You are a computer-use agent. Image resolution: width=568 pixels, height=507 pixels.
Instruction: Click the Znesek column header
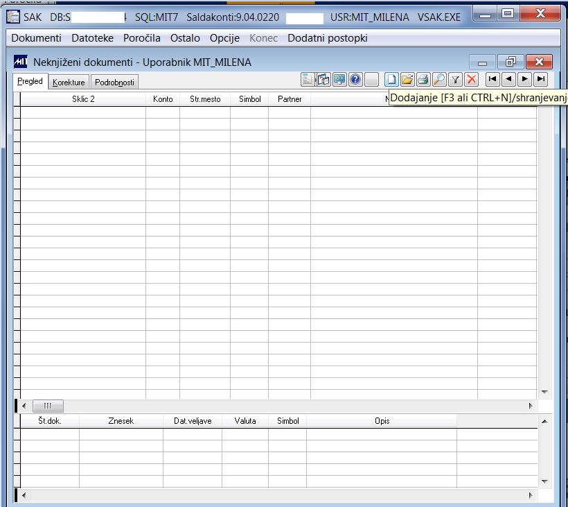pos(121,421)
